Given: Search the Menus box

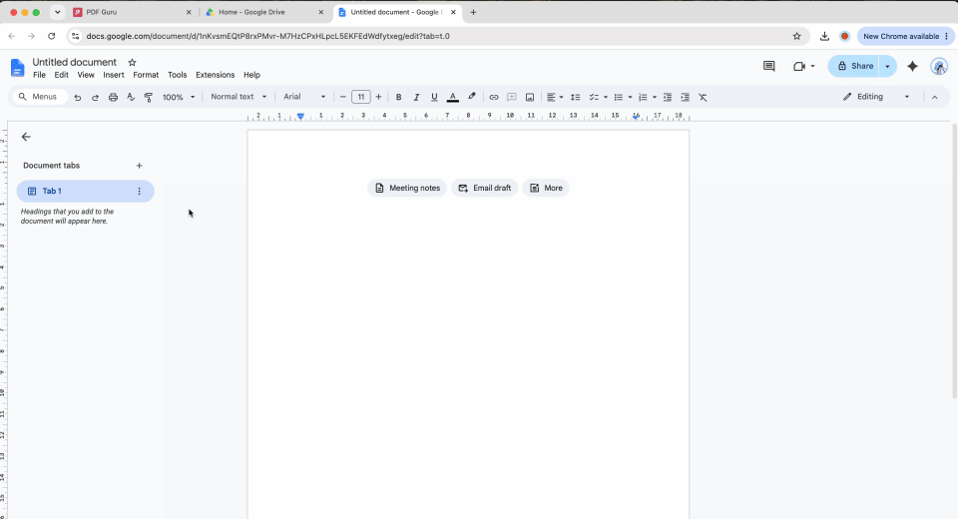Looking at the screenshot, I should (x=40, y=97).
